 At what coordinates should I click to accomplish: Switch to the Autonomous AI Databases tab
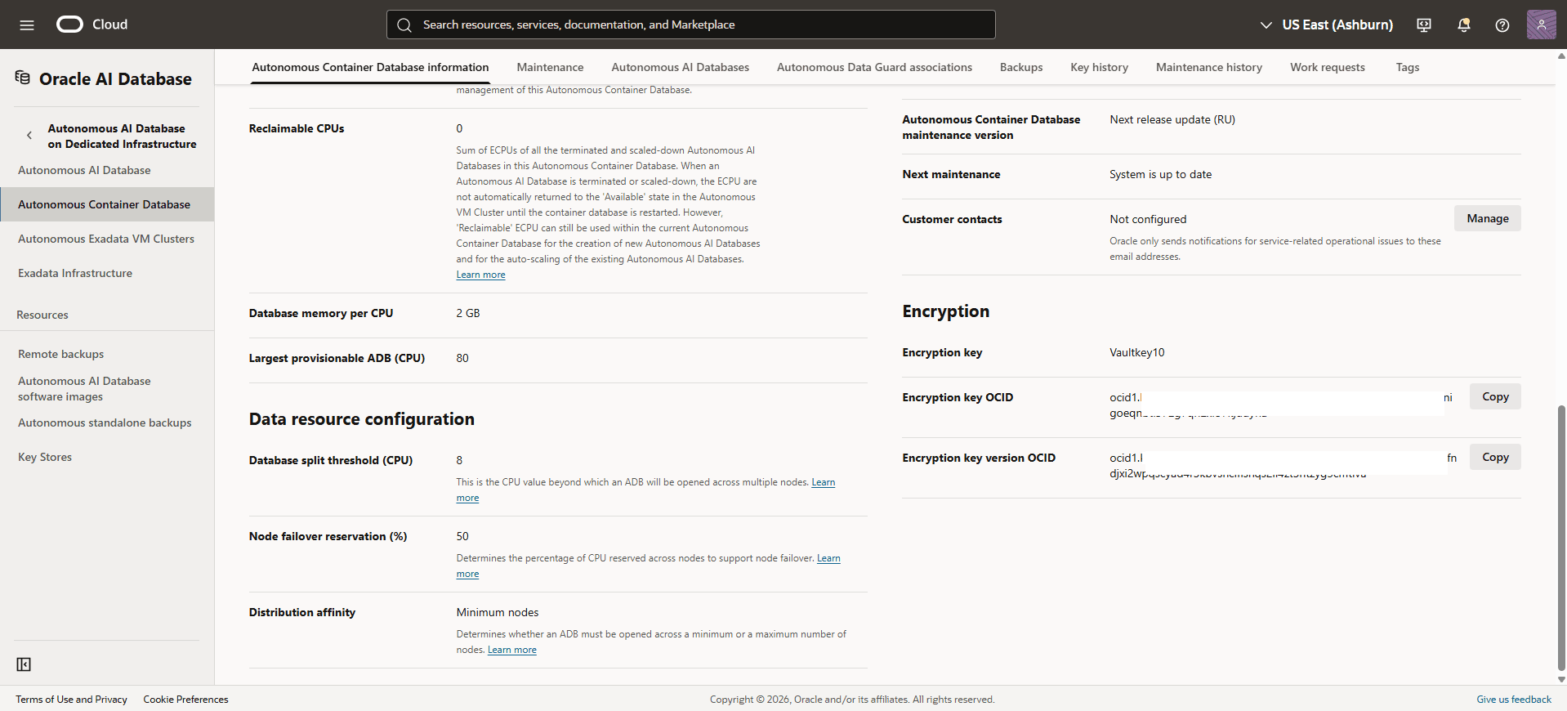(680, 67)
